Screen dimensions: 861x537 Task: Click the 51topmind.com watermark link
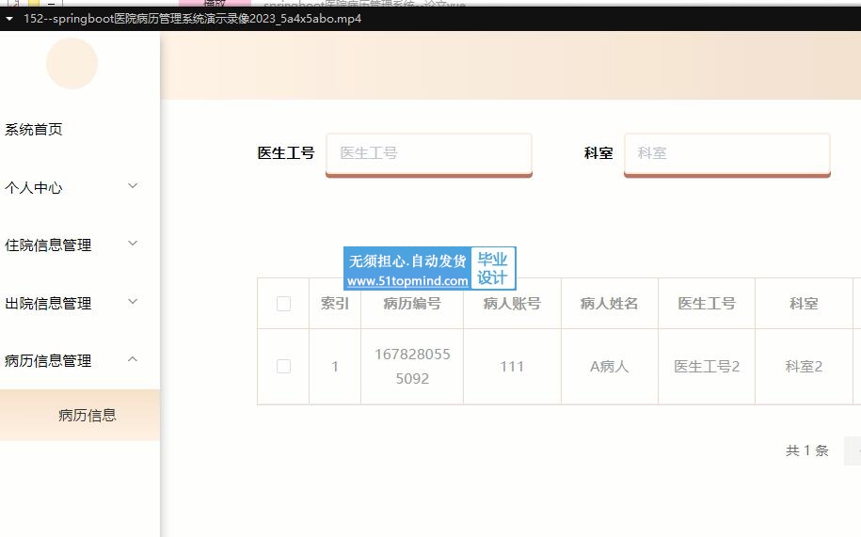click(407, 280)
